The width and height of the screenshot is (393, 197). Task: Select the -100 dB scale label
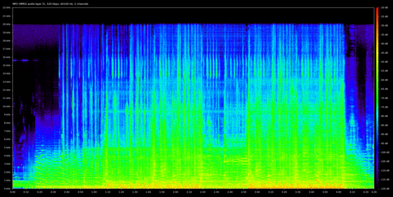point(385,152)
